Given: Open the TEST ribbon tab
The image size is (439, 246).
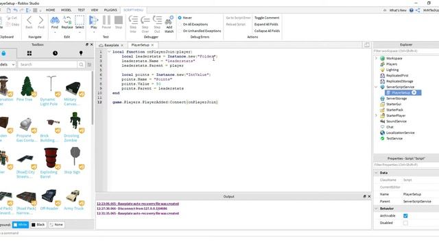Looking at the screenshot, I should point(81,10).
